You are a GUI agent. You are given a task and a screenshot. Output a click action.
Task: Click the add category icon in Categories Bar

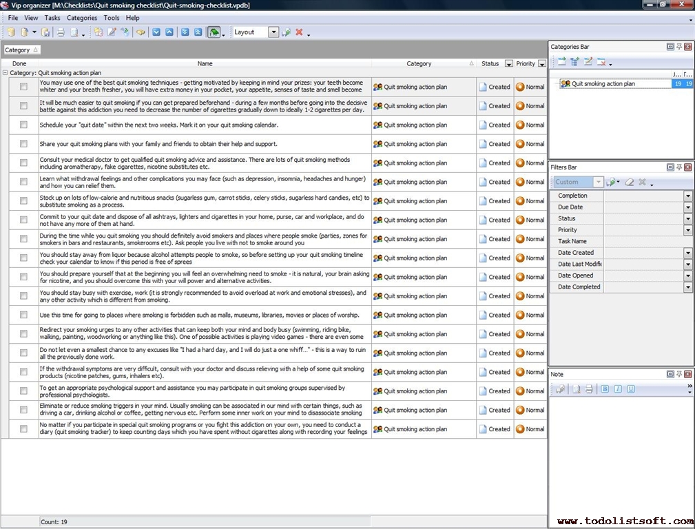[562, 62]
